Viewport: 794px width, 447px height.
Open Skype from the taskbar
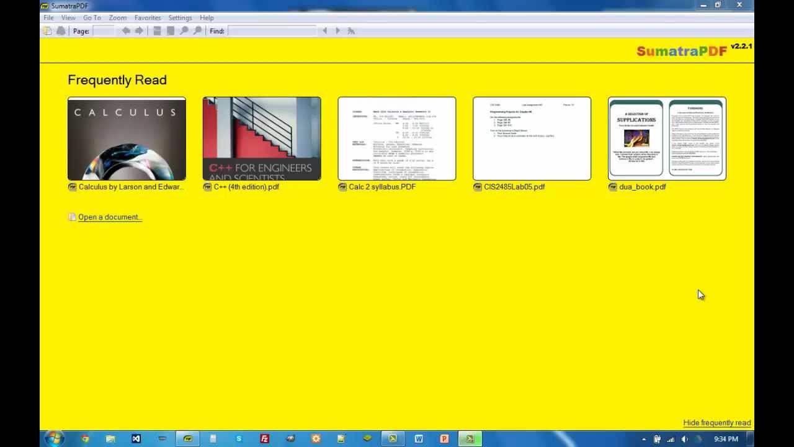point(239,439)
